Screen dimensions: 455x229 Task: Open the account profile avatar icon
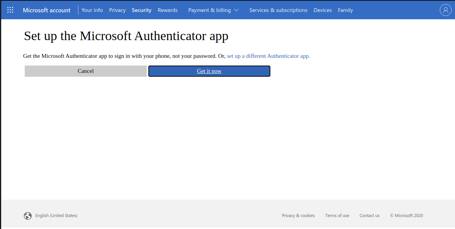[445, 10]
